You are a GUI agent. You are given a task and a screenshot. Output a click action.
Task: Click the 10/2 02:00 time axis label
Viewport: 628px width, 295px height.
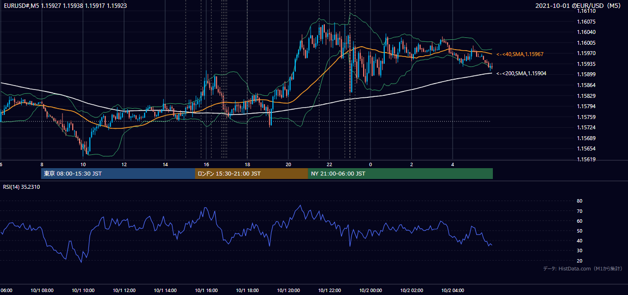412,290
